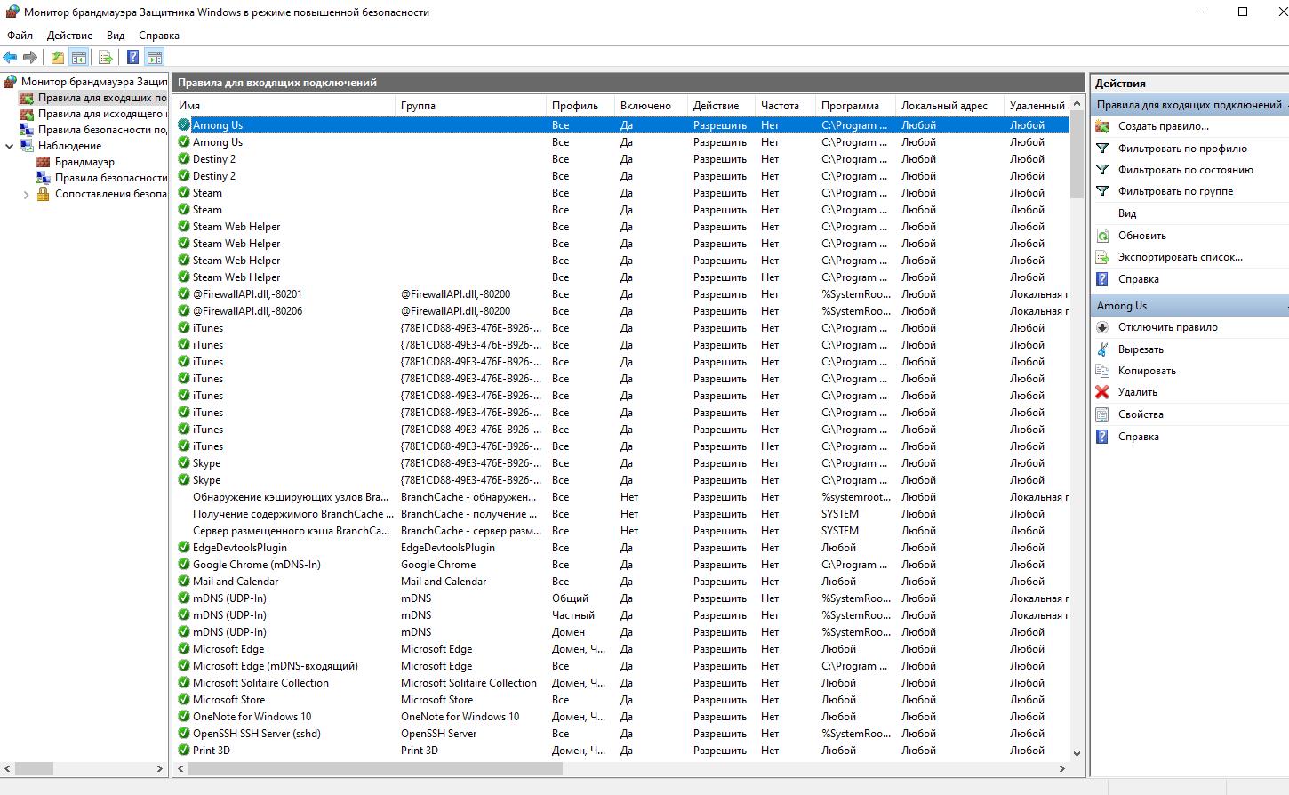Sort the list by the Группа column header
1289x795 pixels.
pyautogui.click(x=470, y=106)
